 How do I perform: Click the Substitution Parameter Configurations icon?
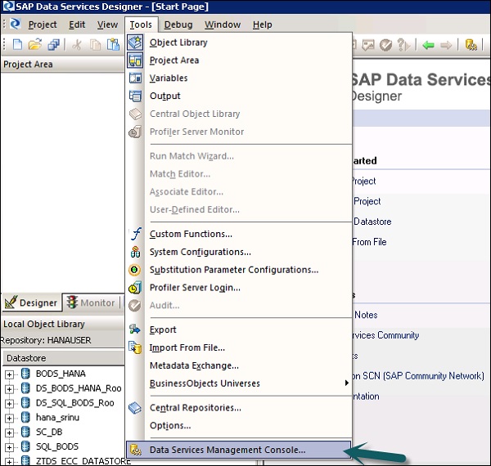coord(135,270)
